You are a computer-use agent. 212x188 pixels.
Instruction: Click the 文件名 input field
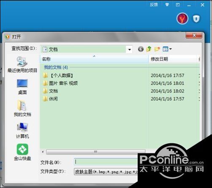(x=106, y=162)
